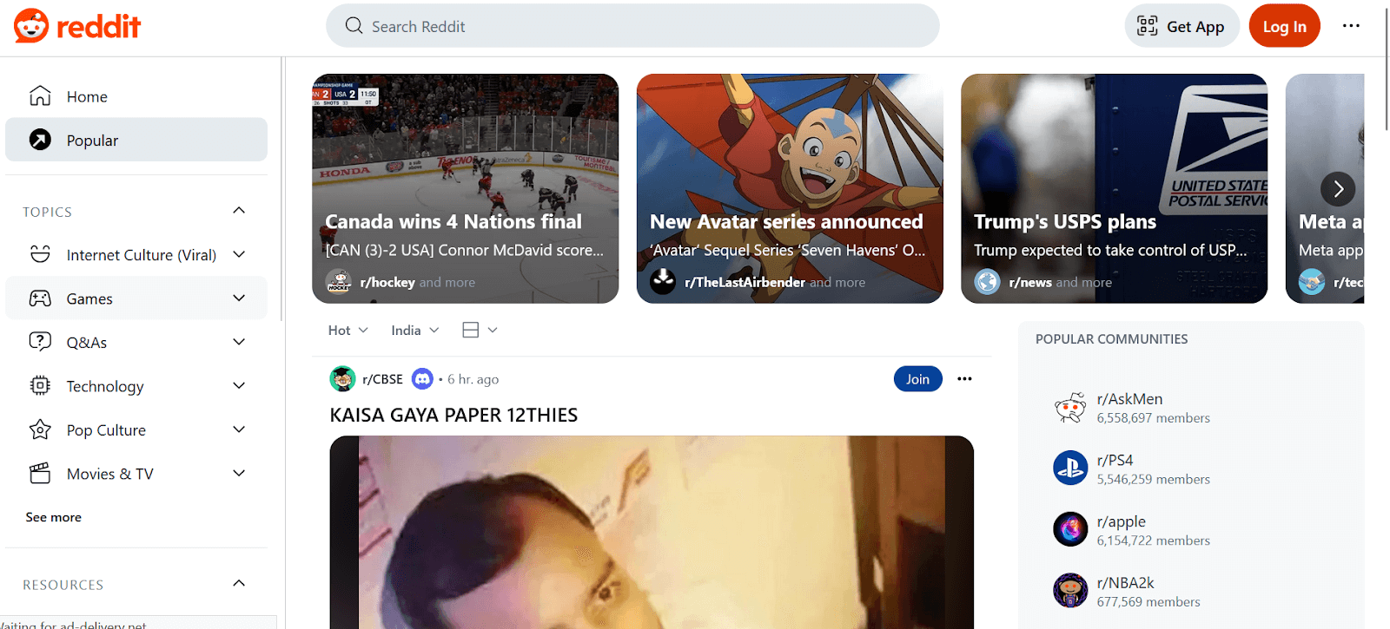
Task: Open the India location dropdown
Action: point(415,331)
